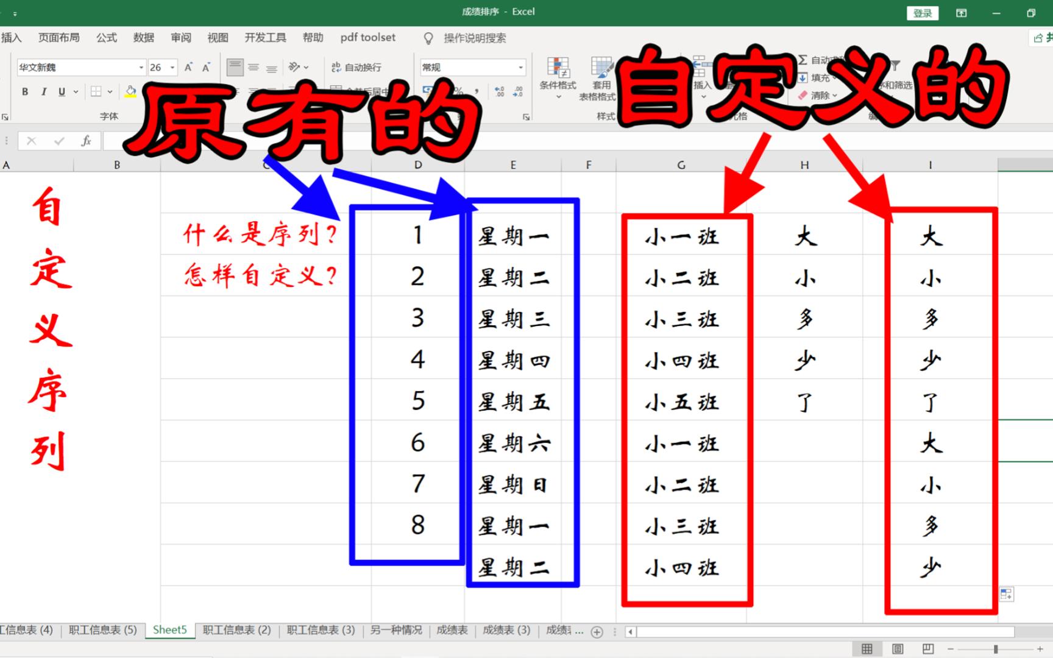Viewport: 1053px width, 658px height.
Task: Select middle align icon
Action: (253, 67)
